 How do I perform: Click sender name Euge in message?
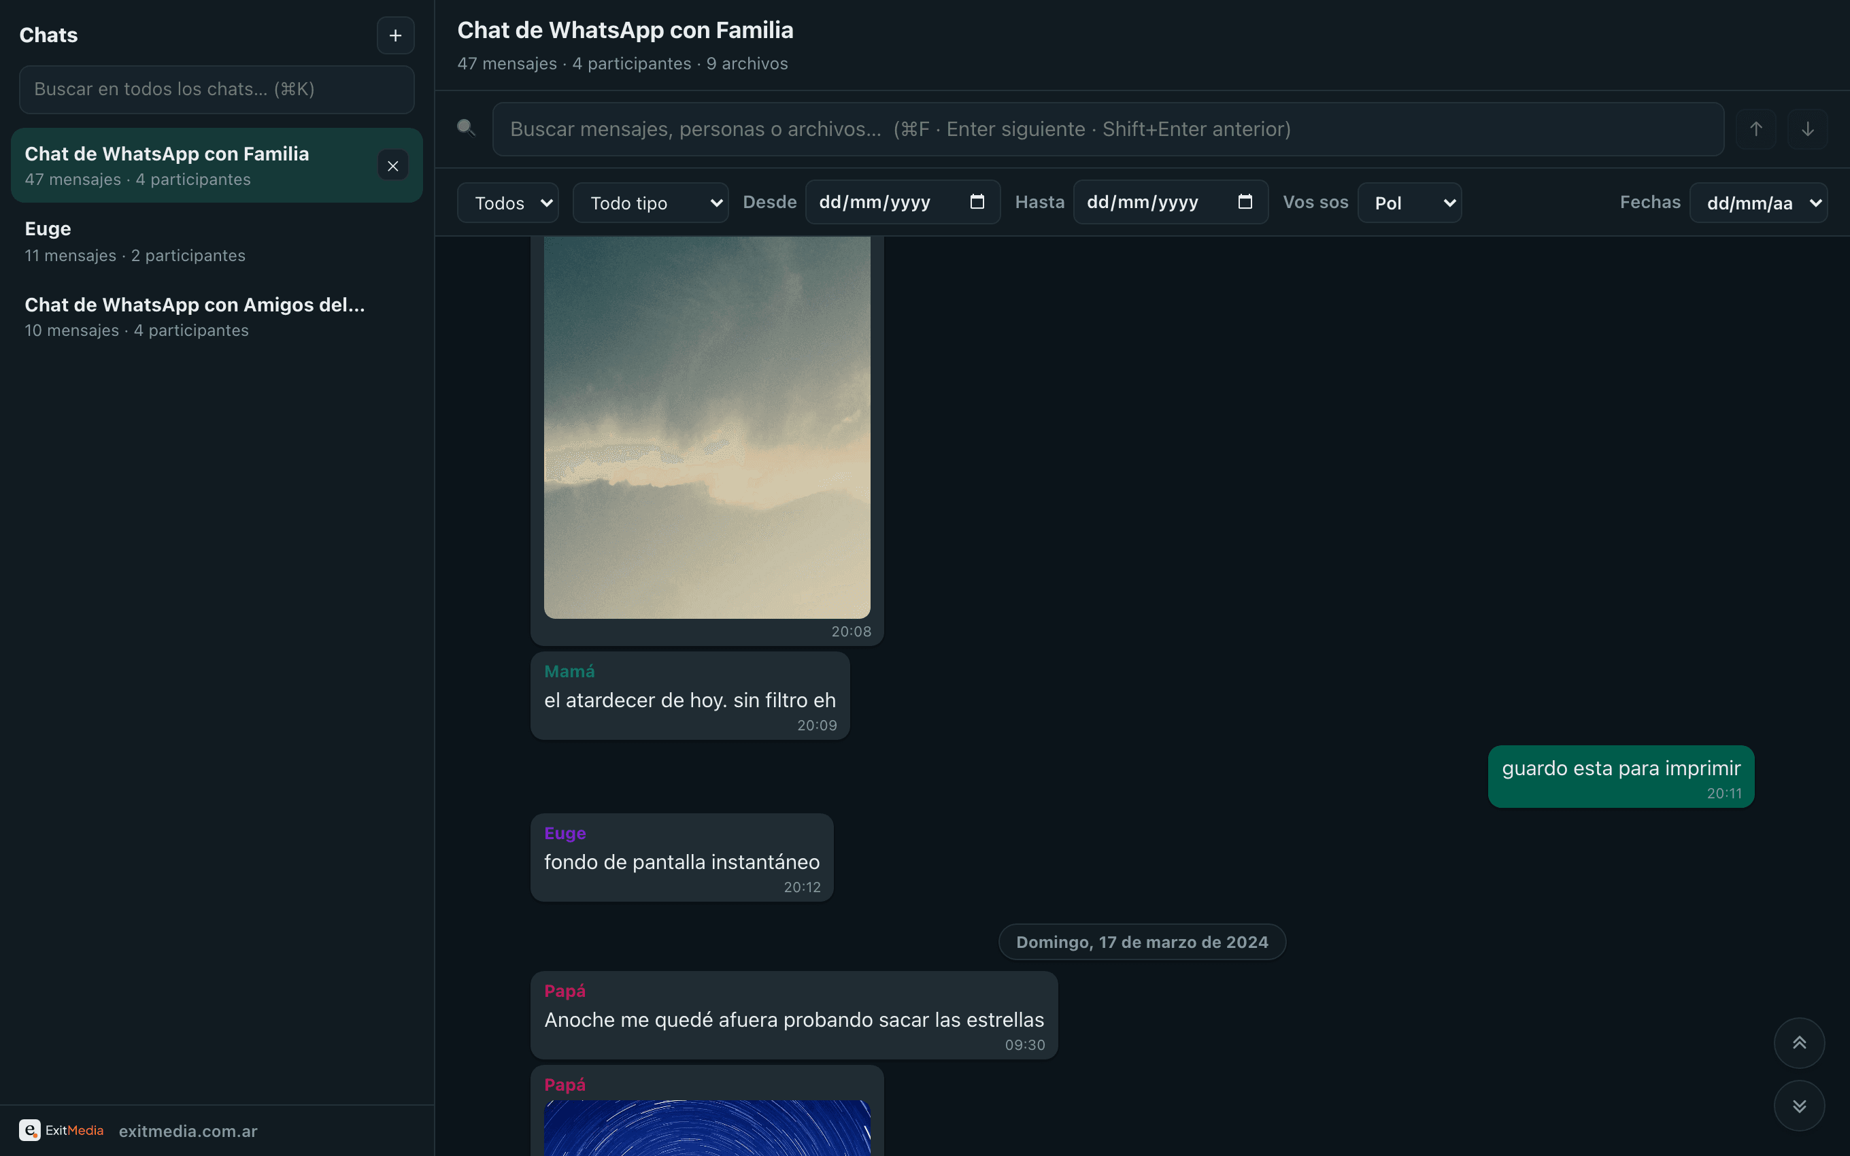[x=565, y=834]
